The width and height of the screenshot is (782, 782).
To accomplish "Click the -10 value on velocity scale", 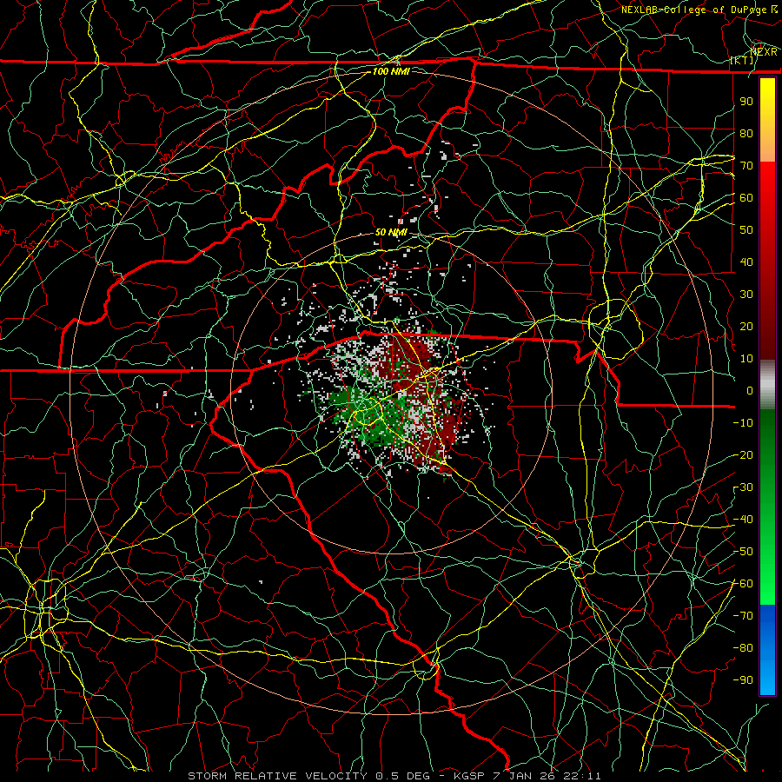I will pos(743,423).
